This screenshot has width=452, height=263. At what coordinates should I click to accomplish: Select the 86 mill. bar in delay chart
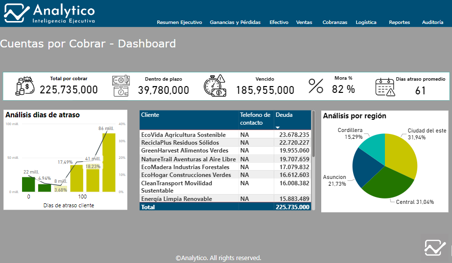click(x=109, y=162)
